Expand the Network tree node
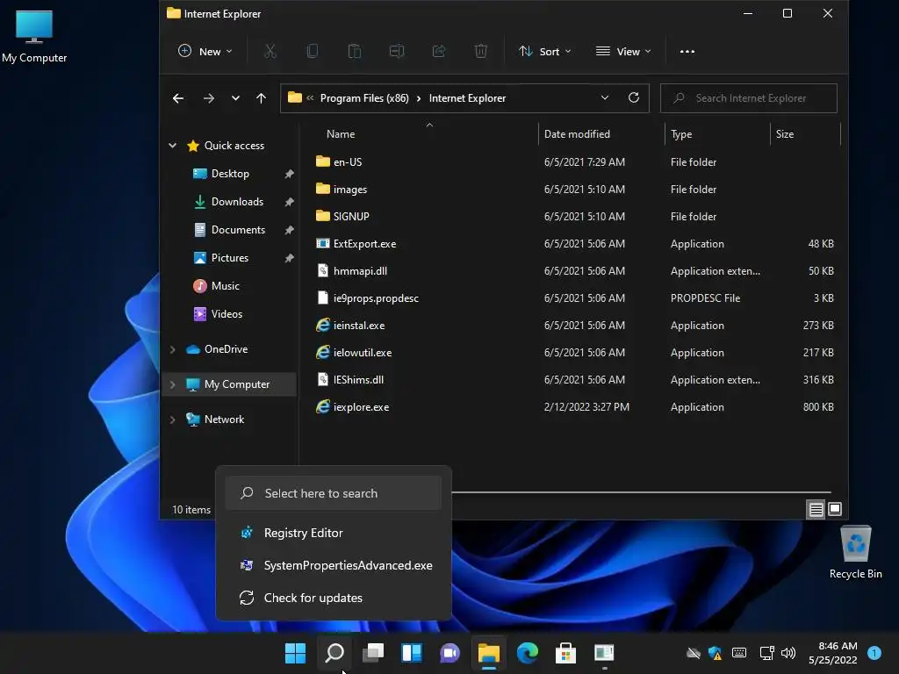899x674 pixels. (173, 419)
